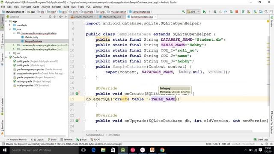Open the Refactor menu
This screenshot has width=274, height=154.
pyautogui.click(x=57, y=7)
